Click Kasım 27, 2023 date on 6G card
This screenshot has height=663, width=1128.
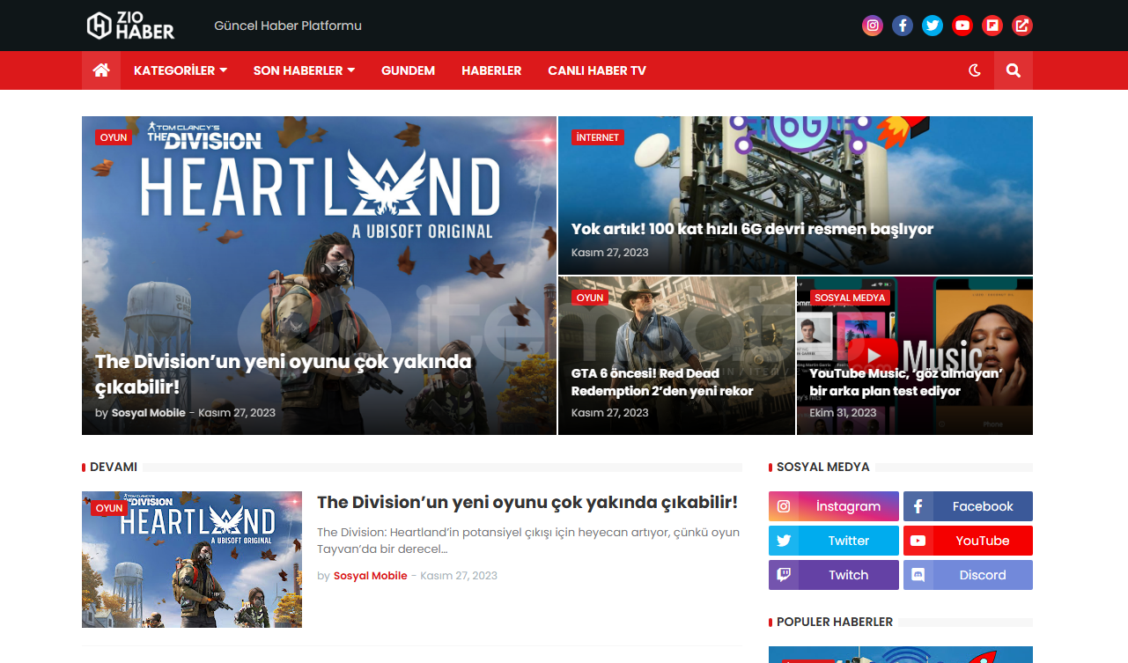point(610,253)
